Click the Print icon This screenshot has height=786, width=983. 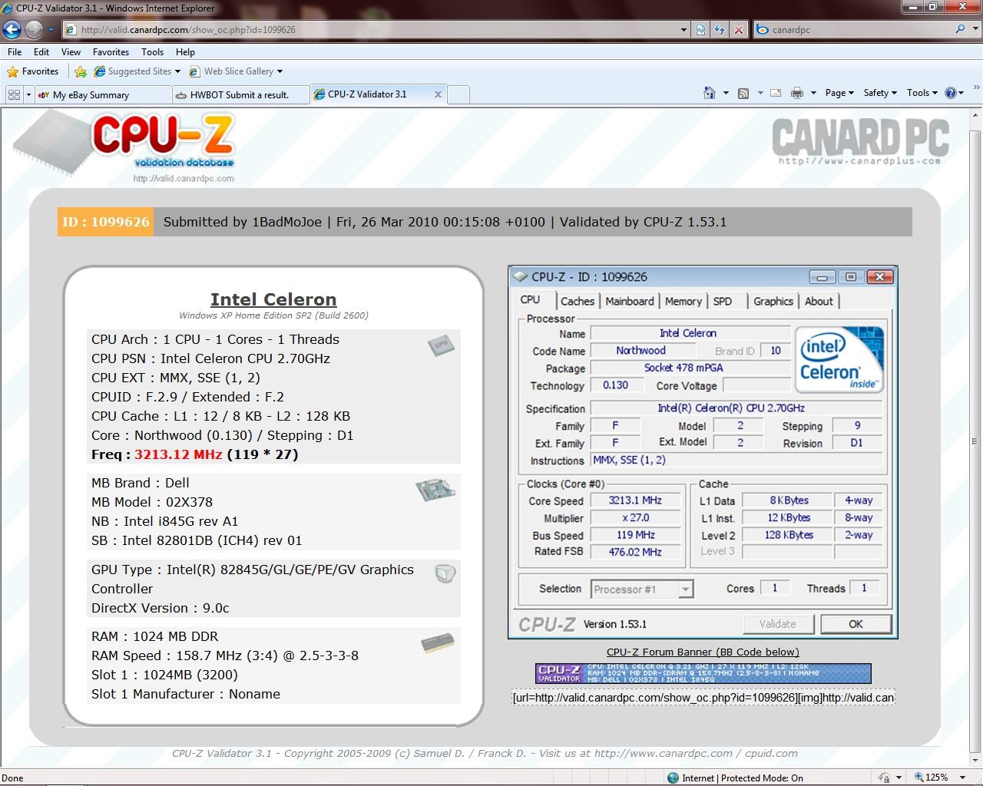[797, 93]
